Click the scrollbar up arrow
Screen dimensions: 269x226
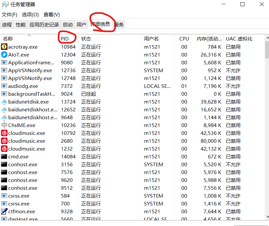pyautogui.click(x=267, y=38)
